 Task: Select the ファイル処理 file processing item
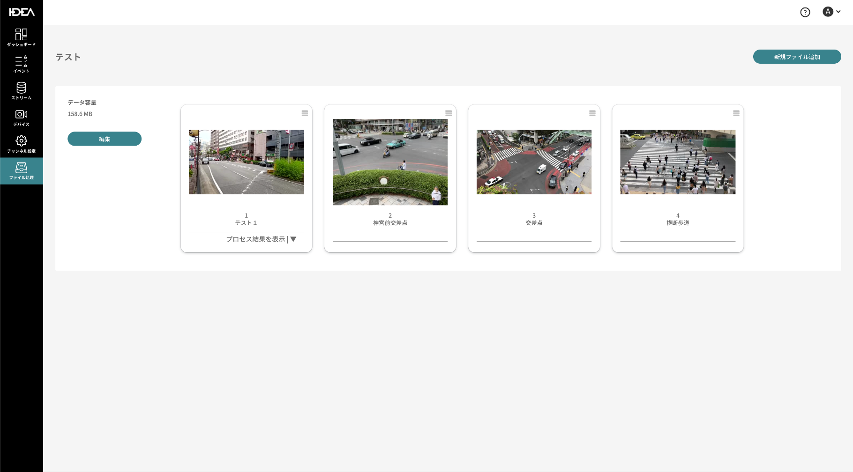tap(22, 171)
